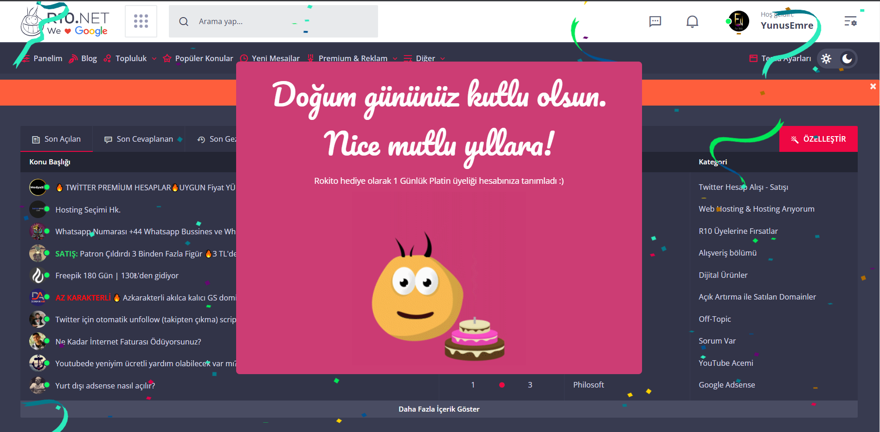This screenshot has width=880, height=432.
Task: Select the Son Cevaplanan tab
Action: [139, 139]
